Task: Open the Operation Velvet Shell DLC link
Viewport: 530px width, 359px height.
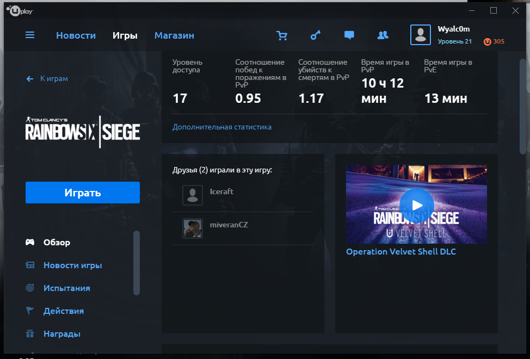Action: point(401,252)
